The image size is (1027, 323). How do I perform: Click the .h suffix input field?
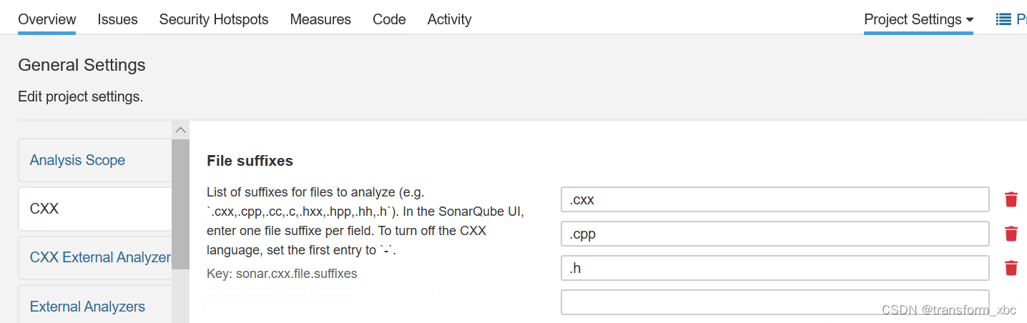pyautogui.click(x=775, y=268)
